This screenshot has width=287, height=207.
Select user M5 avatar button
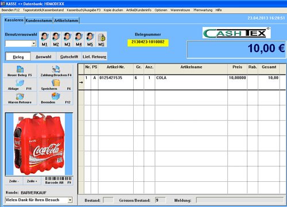90,39
